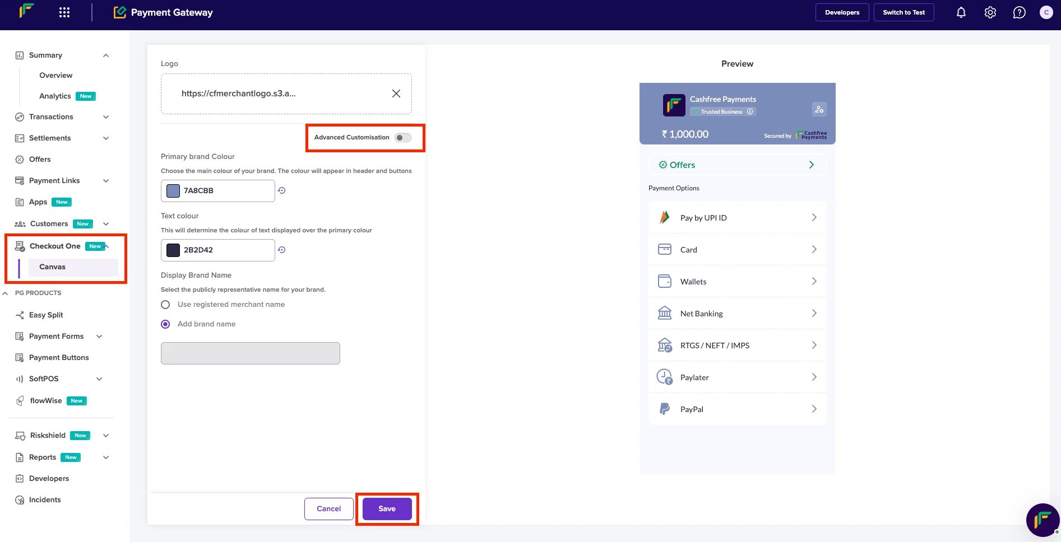Reset primary brand colour icon
The height and width of the screenshot is (542, 1061).
tap(282, 190)
